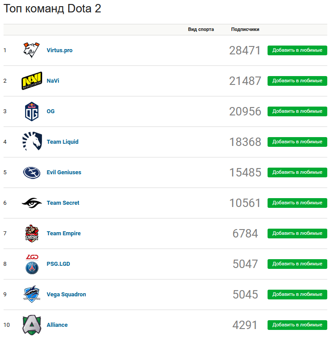Add Alliance to favorites

[297, 325]
